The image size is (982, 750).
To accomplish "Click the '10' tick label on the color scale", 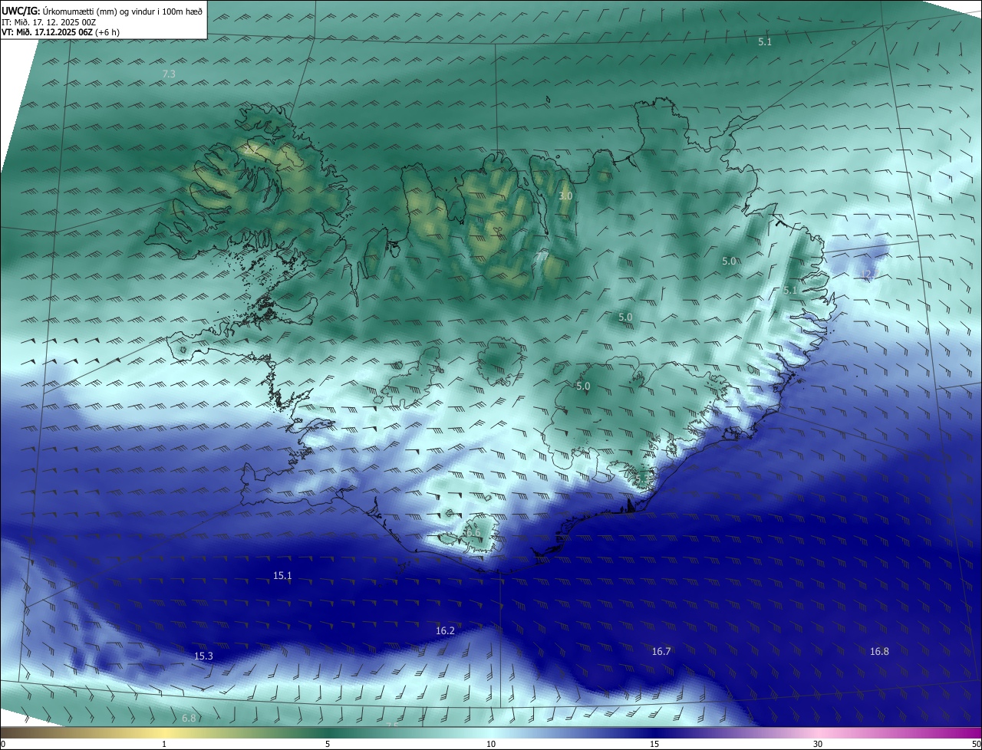I will click(491, 744).
